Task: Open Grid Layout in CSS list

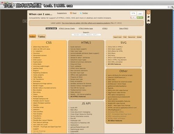Action: 37,60
